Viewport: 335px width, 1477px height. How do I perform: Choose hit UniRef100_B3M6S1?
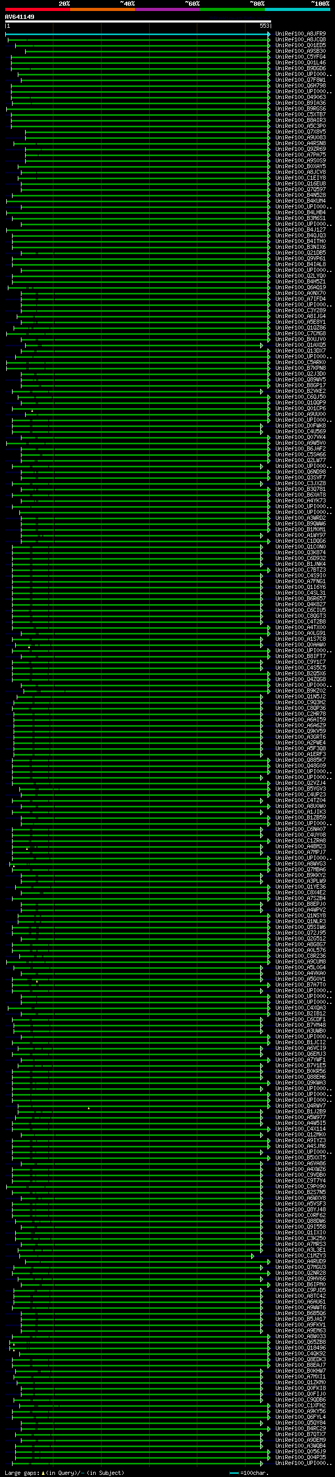click(x=300, y=218)
